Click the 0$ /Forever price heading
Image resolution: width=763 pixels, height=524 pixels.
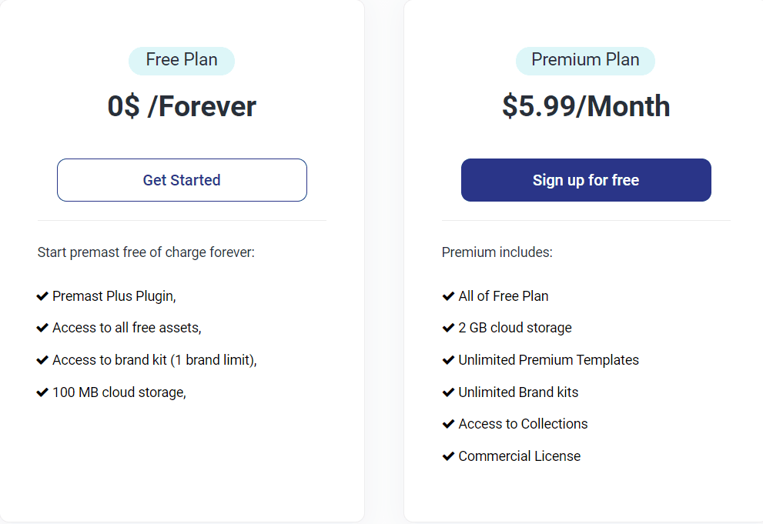(x=182, y=106)
